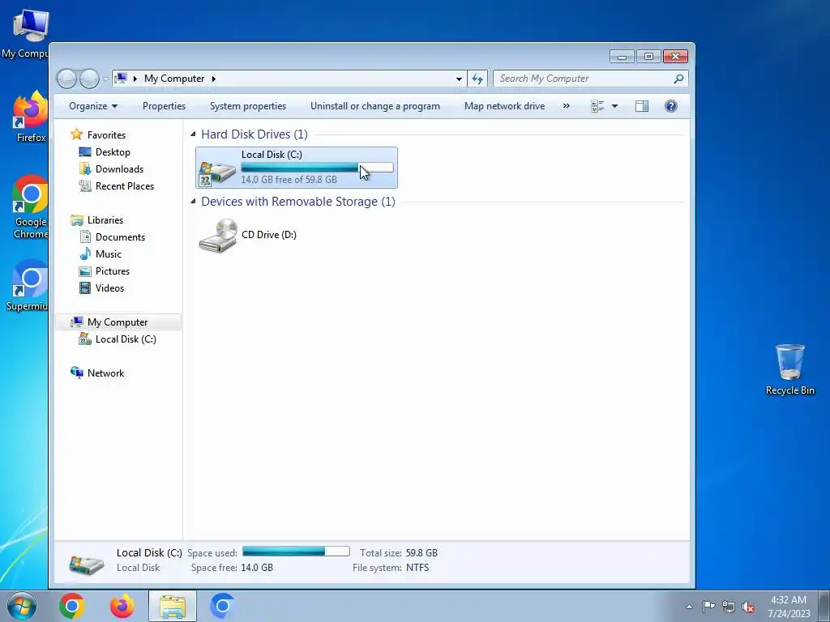Click the Space used bar in details pane
This screenshot has width=830, height=622.
(296, 552)
